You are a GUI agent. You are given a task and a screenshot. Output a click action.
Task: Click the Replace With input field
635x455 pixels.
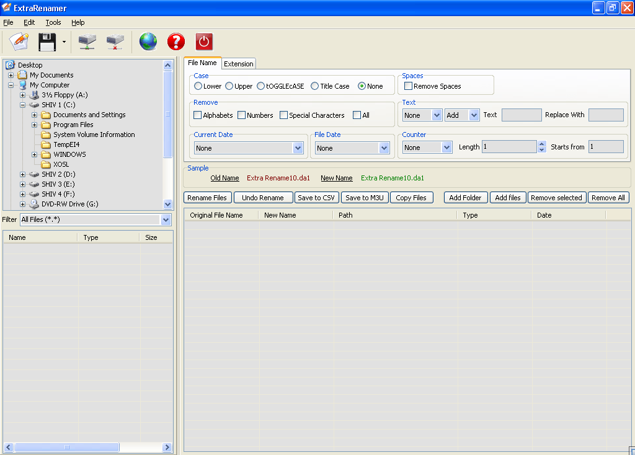606,115
